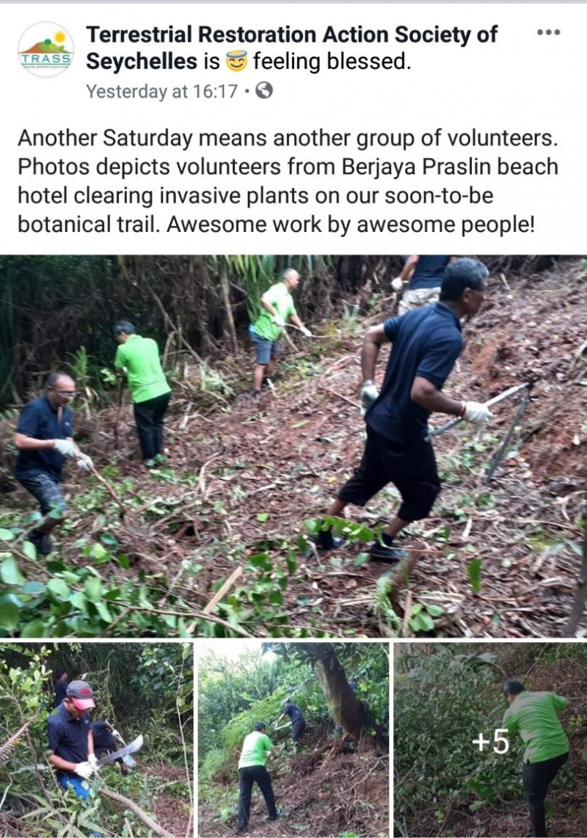Click the Seychelles page name text

(x=142, y=62)
